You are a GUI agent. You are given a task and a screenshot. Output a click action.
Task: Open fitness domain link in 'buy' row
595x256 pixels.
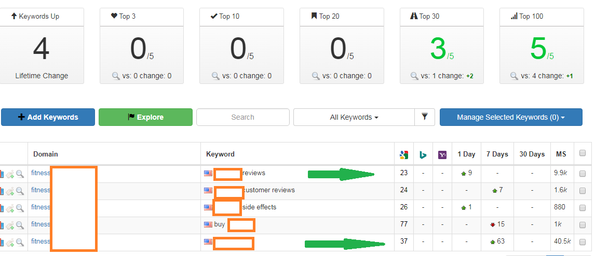(x=40, y=224)
